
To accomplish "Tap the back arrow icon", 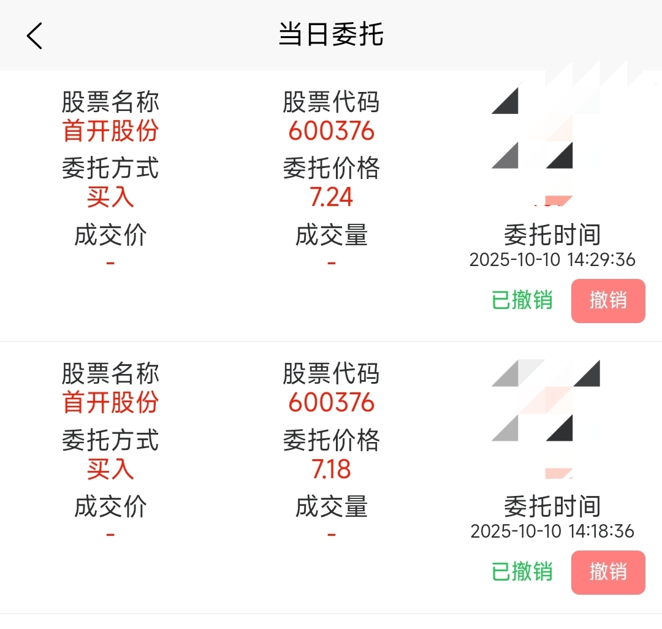I will pos(34,36).
